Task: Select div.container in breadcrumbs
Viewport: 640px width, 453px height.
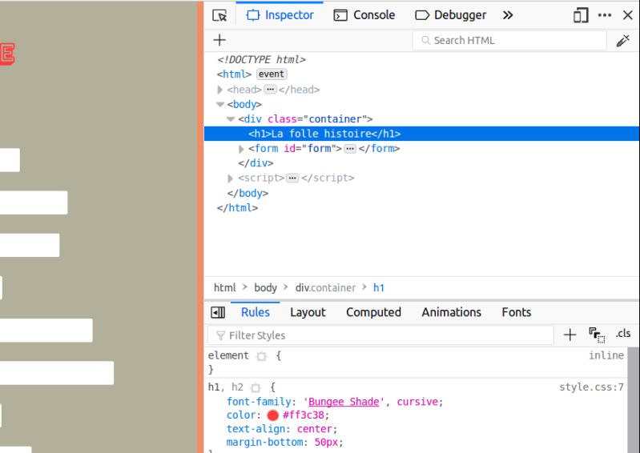Action: click(325, 288)
